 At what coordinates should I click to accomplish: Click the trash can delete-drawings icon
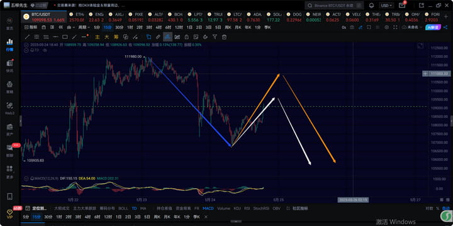pos(224,37)
